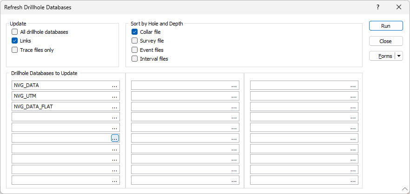Open the help question mark in the title bar
This screenshot has width=410, height=194.
point(378,7)
